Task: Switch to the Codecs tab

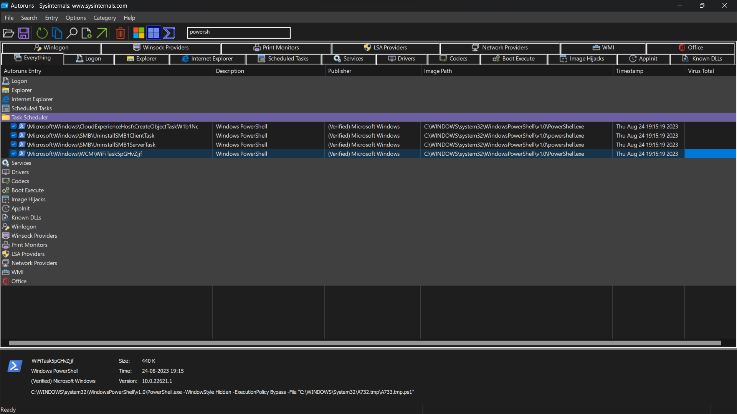Action: tap(454, 59)
